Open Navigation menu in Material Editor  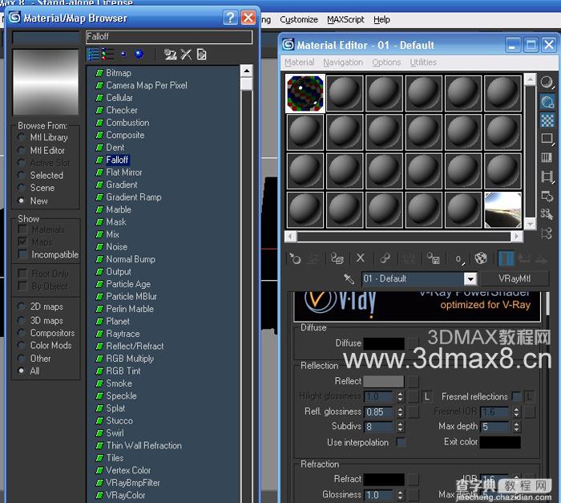pyautogui.click(x=343, y=63)
